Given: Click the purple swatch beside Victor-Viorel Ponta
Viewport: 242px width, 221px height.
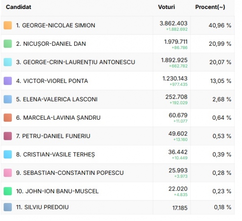Looking at the screenshot, I should tap(8, 81).
